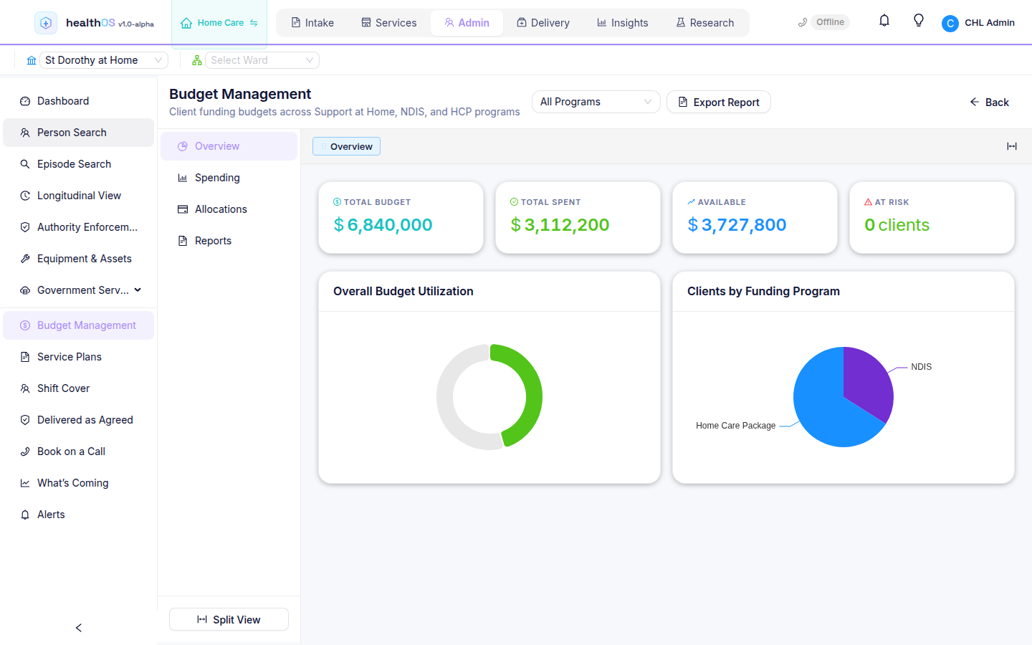1032x645 pixels.
Task: Collapse the sidebar with the left chevron
Action: pos(79,628)
